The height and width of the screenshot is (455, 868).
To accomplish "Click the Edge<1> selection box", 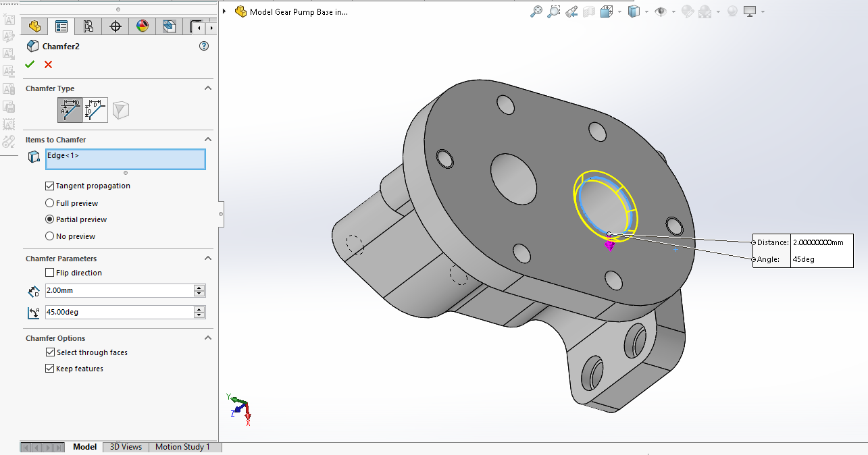I will [125, 159].
